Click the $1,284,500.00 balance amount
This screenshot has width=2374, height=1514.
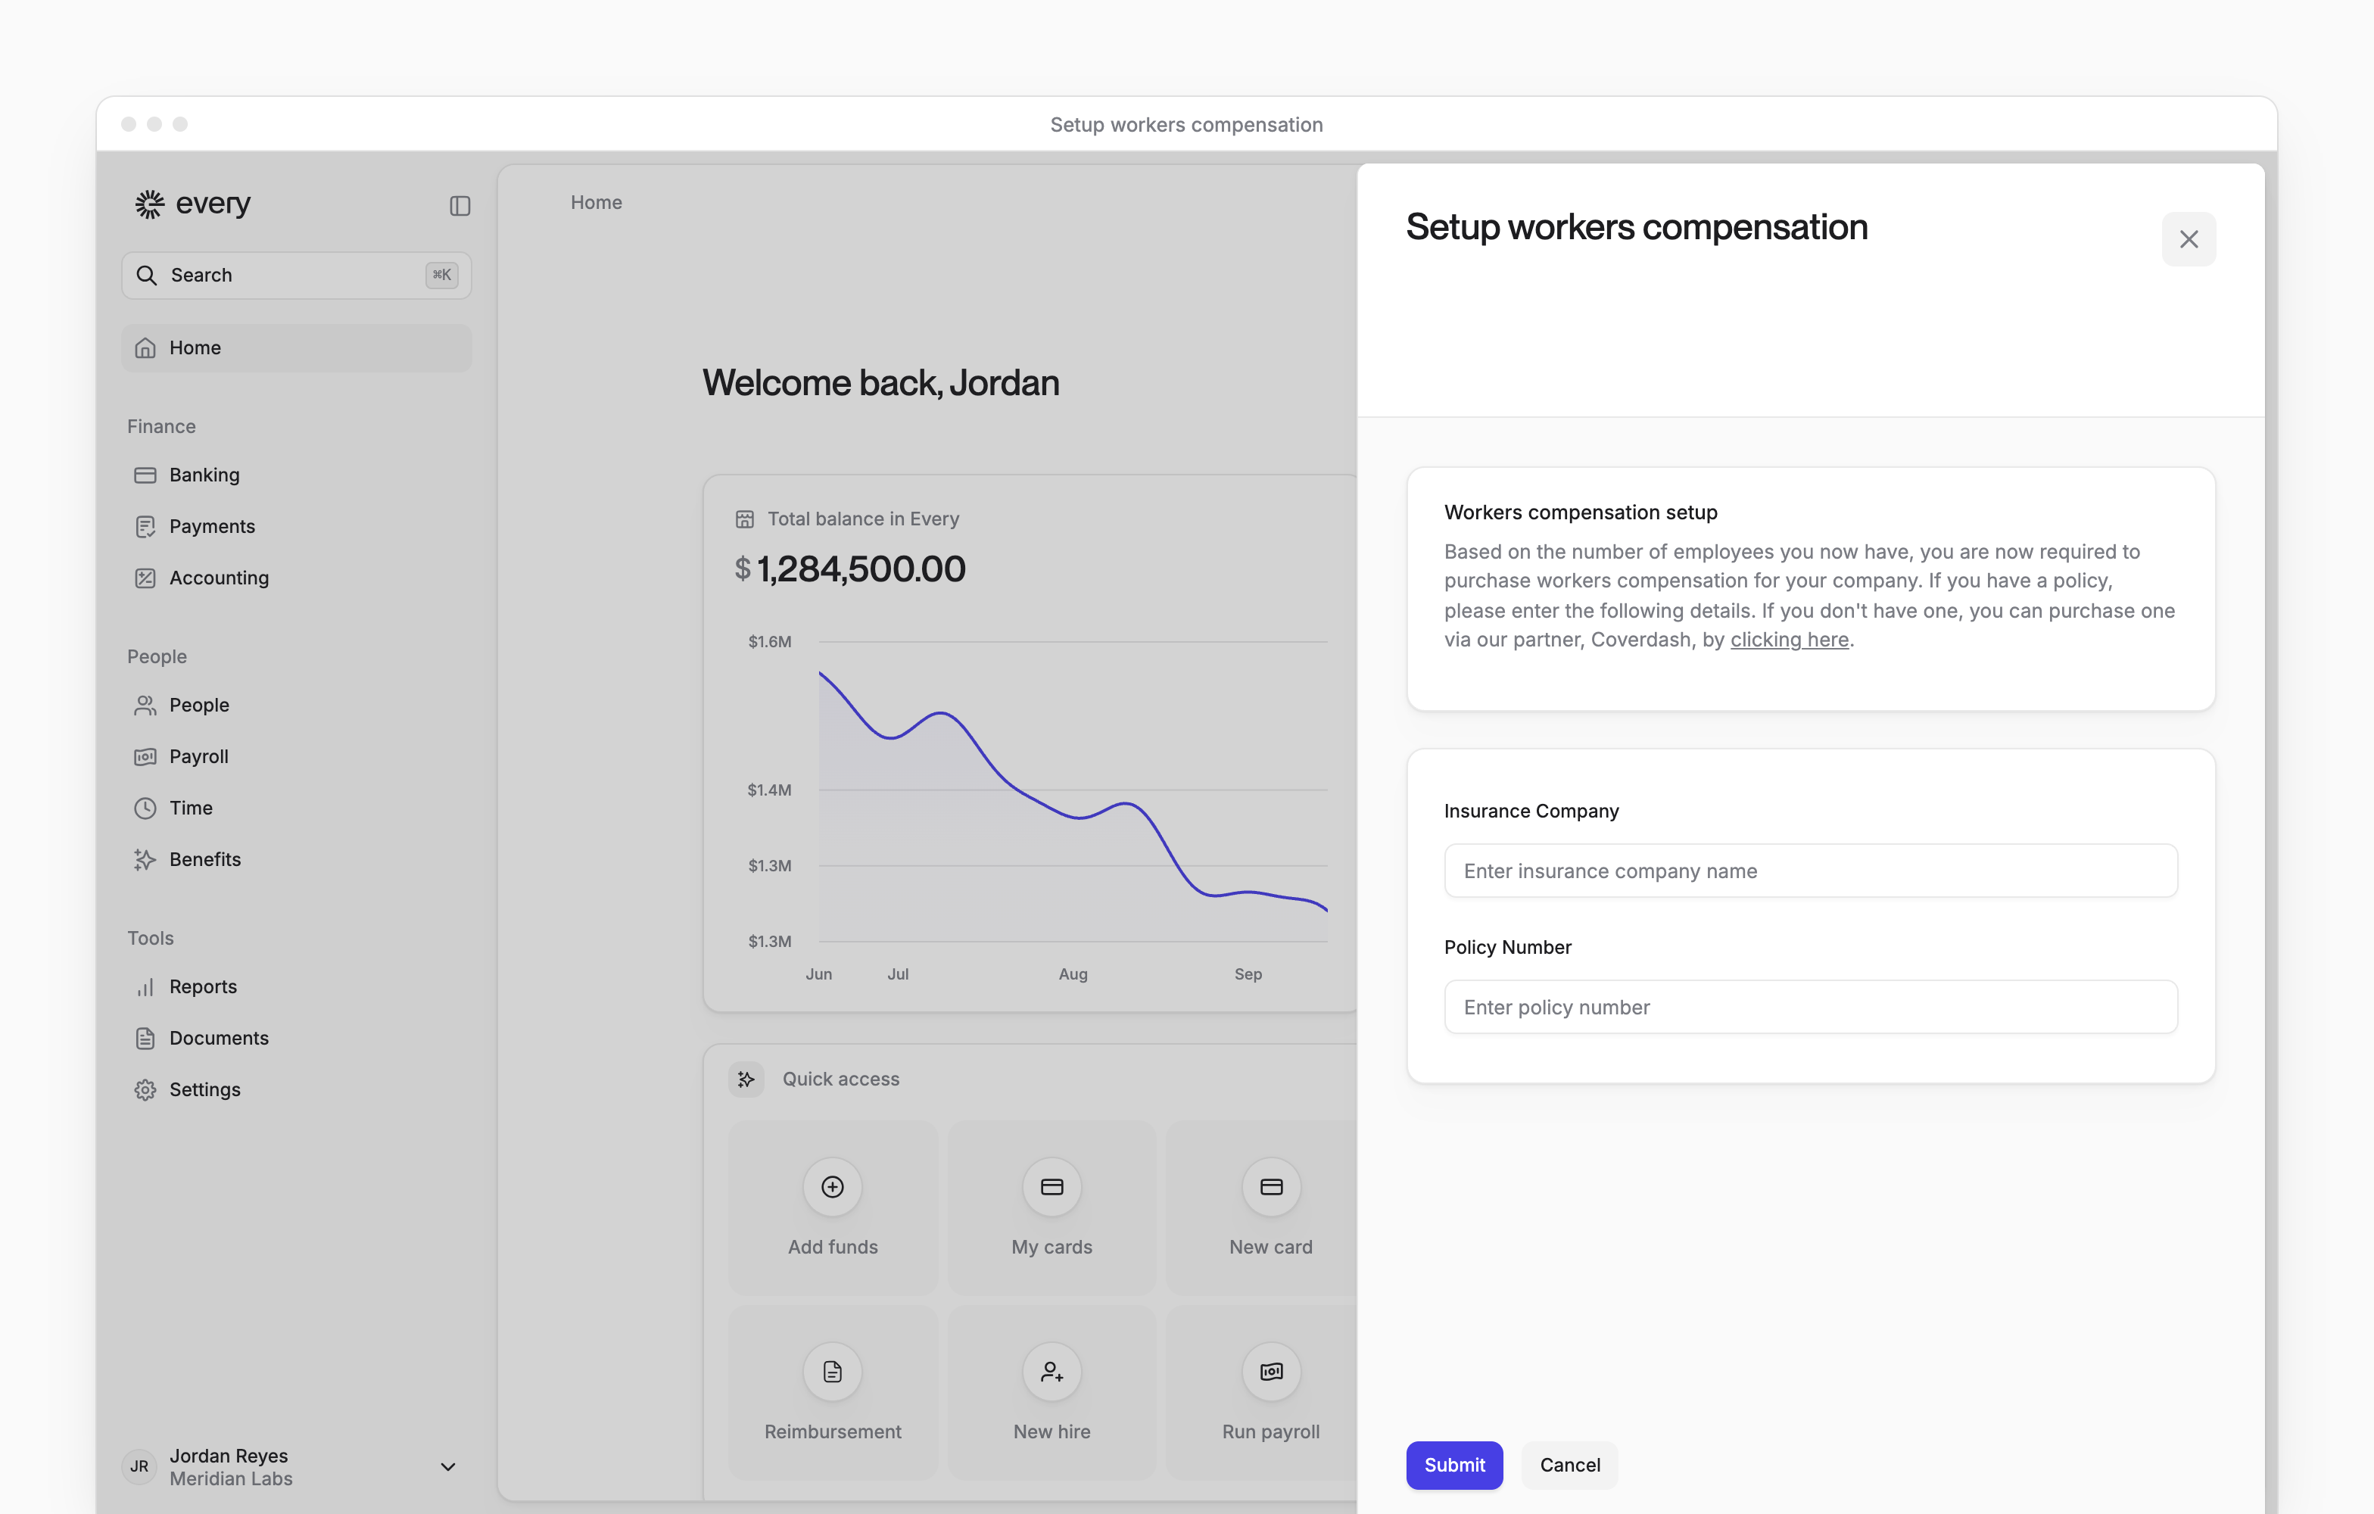pyautogui.click(x=850, y=569)
